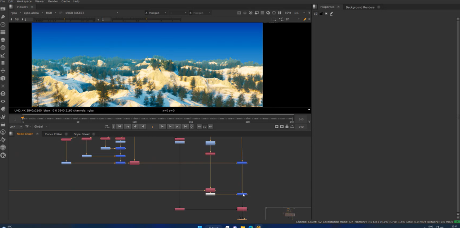Viewport: 460px width, 228px height.
Task: Open the 3D nodes toolbar icon
Action: 3,78
